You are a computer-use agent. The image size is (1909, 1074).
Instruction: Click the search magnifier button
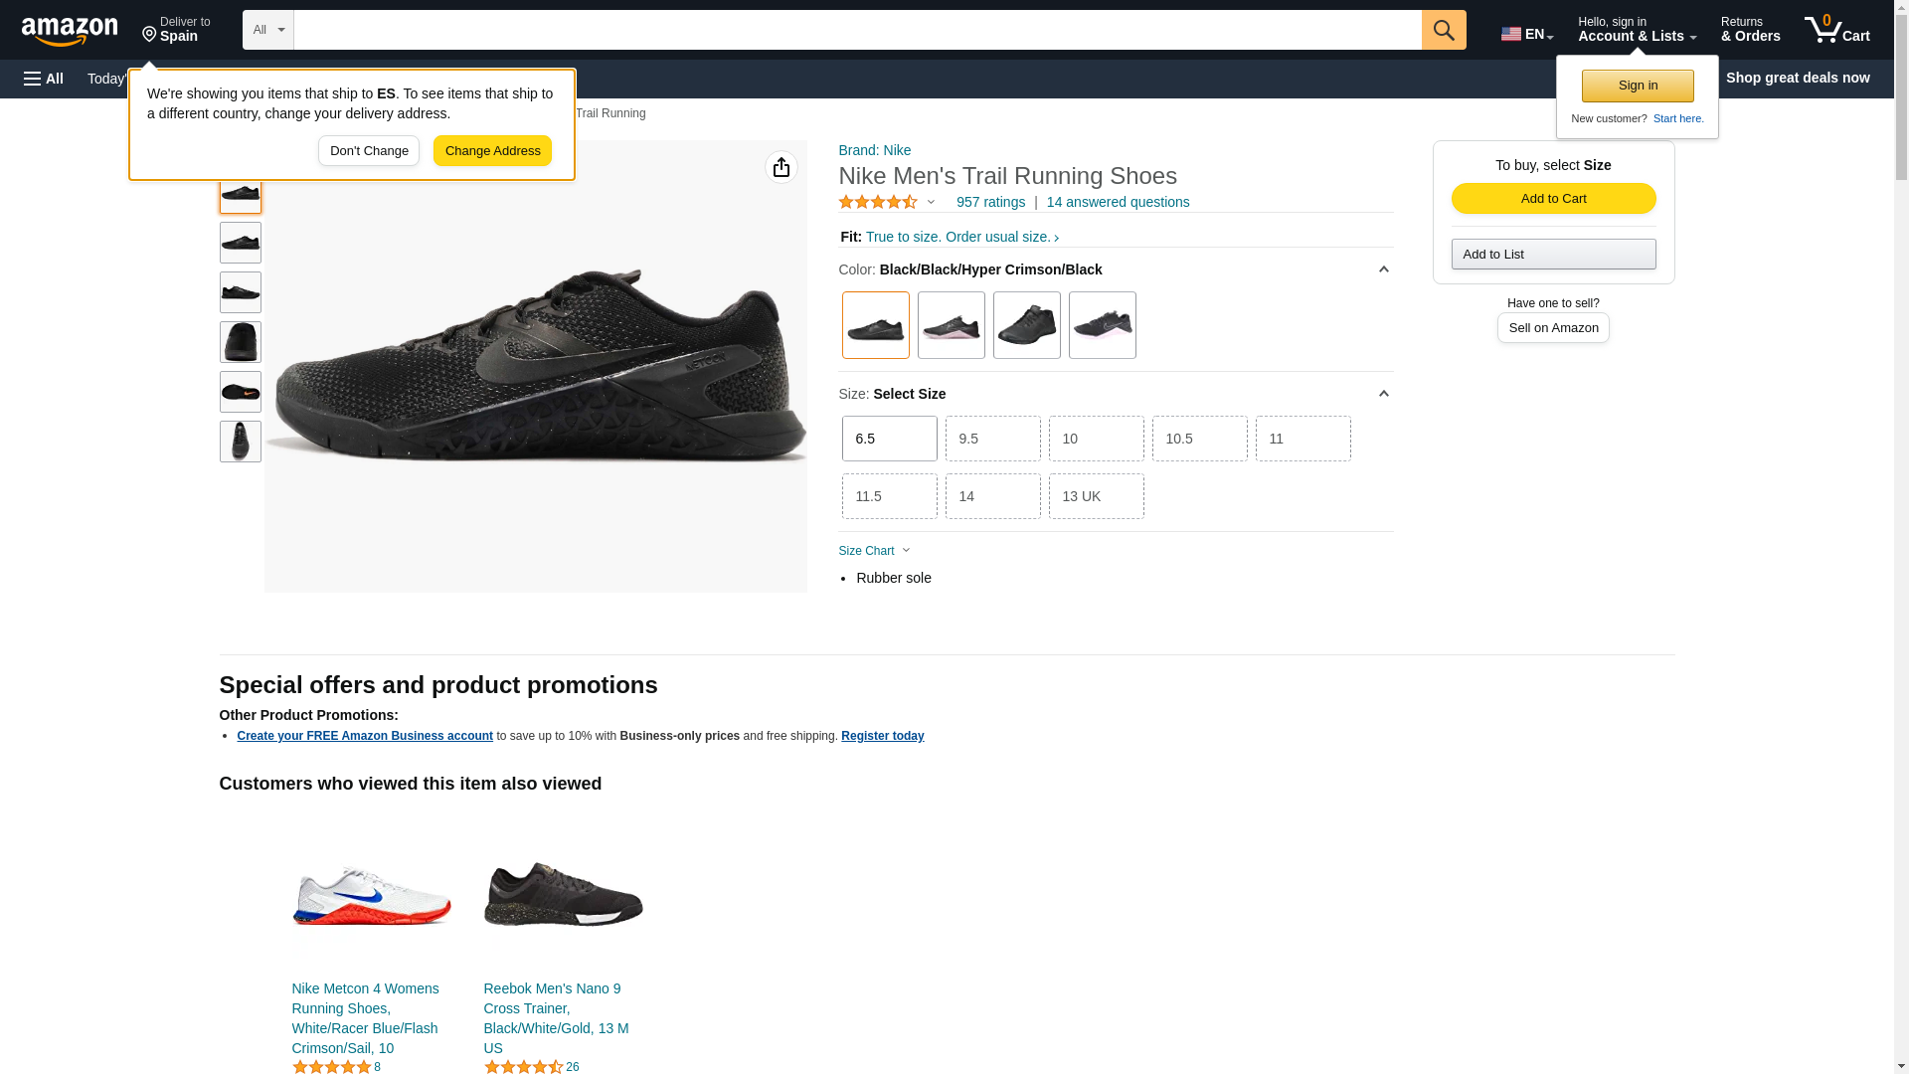[1443, 30]
